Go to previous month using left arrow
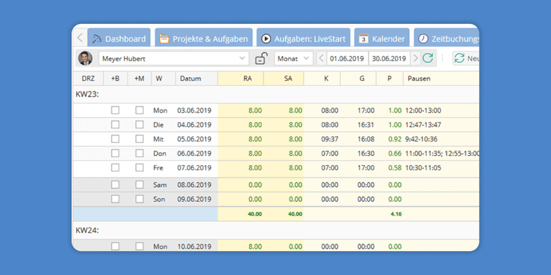The height and width of the screenshot is (275, 551). pos(321,58)
